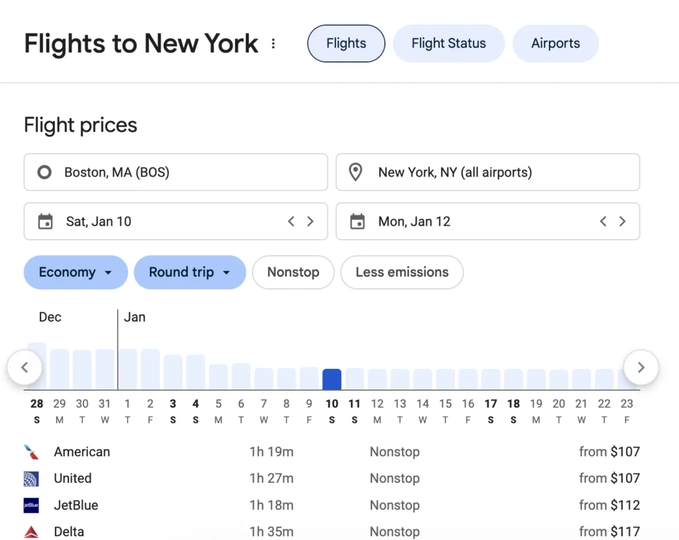
Task: Advance return date to next day
Action: pyautogui.click(x=623, y=222)
